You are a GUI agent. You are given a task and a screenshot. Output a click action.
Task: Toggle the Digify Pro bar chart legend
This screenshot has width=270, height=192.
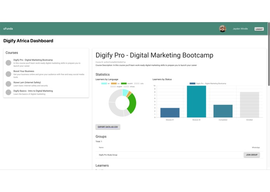pos(208,84)
